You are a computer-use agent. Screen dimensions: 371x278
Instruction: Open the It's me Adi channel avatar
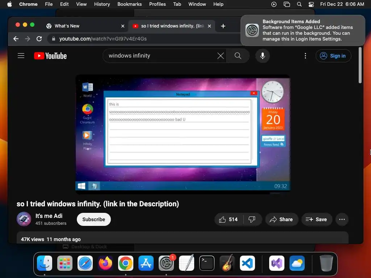pyautogui.click(x=24, y=219)
